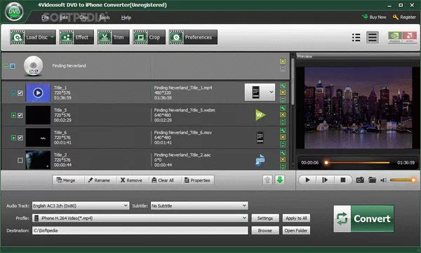Click the Buy Now cart link
This screenshot has width=421, height=253.
pyautogui.click(x=374, y=18)
